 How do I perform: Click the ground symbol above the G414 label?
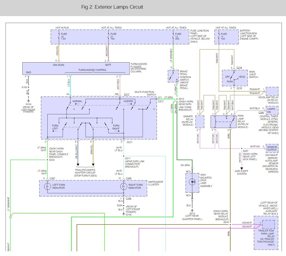pos(192,211)
